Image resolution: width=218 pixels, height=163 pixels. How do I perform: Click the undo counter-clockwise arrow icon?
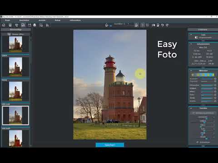[163, 25]
